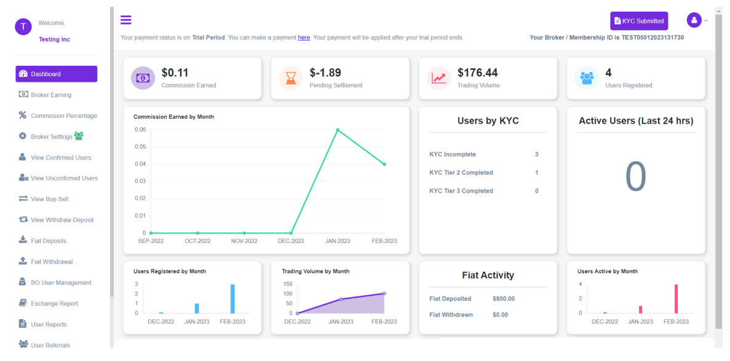Open Fiat Deposits page
This screenshot has width=730, height=361.
pyautogui.click(x=49, y=241)
